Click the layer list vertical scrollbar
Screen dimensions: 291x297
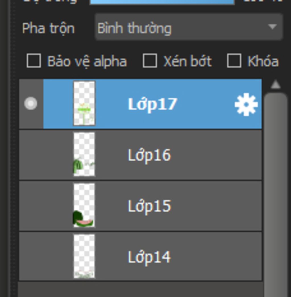pyautogui.click(x=276, y=195)
